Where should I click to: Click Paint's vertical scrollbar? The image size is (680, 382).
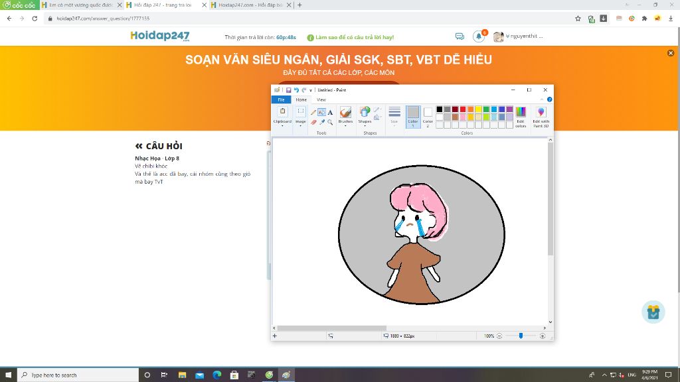coord(551,199)
